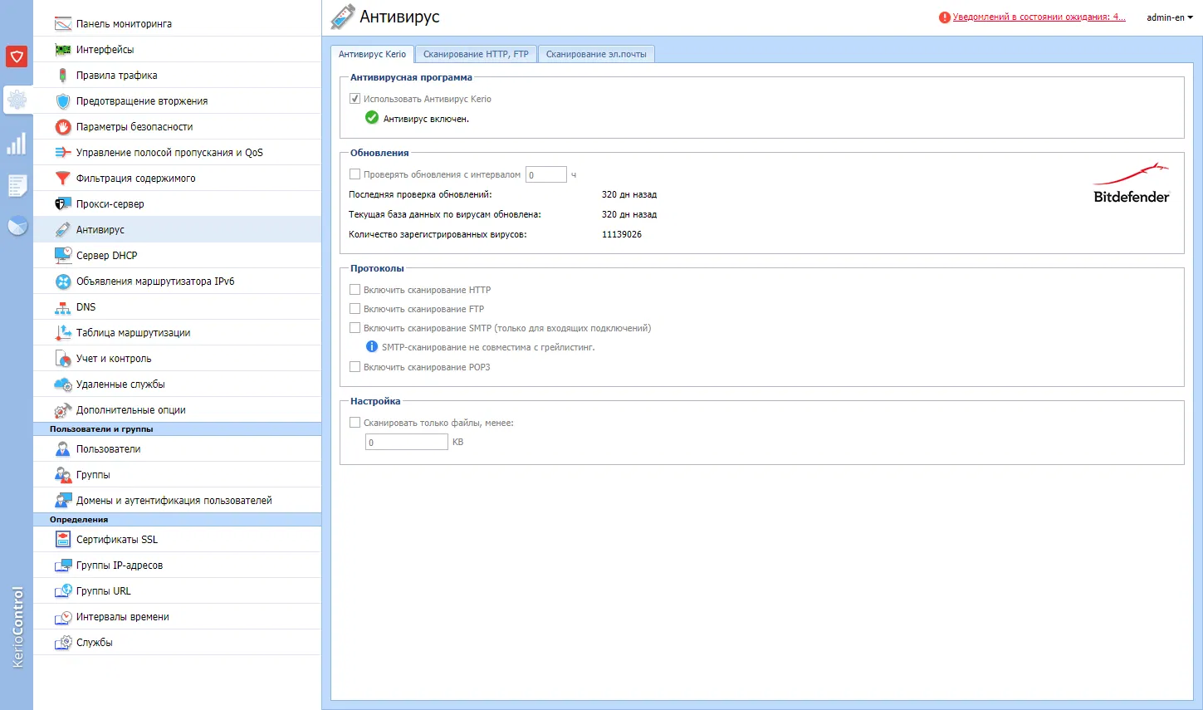1203x710 pixels.
Task: Click the Фильтрация содержимого funnel icon
Action: 63,179
